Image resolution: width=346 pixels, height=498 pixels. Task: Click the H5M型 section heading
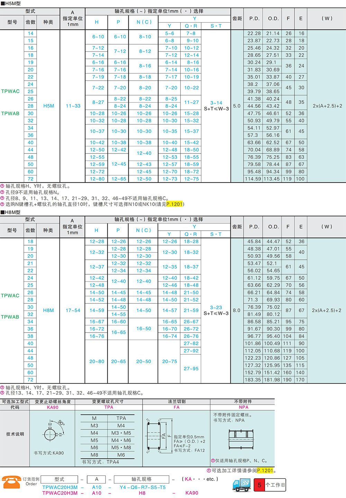tap(11, 3)
